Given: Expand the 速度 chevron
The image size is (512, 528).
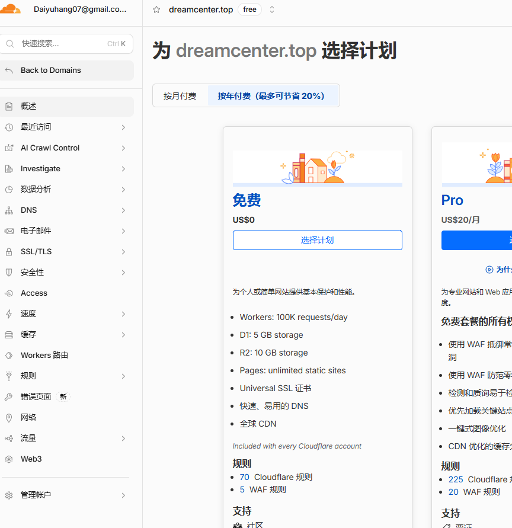Looking at the screenshot, I should click(123, 314).
